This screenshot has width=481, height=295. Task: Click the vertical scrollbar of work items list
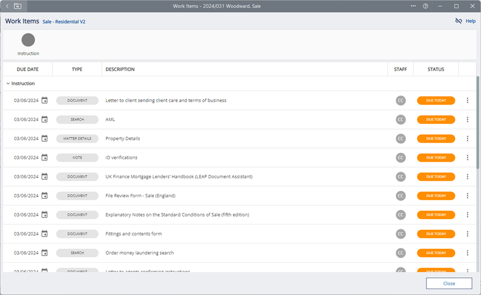(478, 122)
